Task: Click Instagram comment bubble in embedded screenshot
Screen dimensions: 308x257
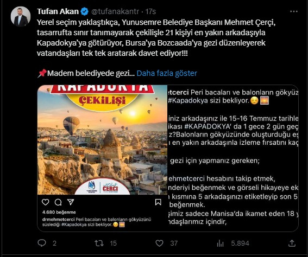Action: [x=58, y=202]
